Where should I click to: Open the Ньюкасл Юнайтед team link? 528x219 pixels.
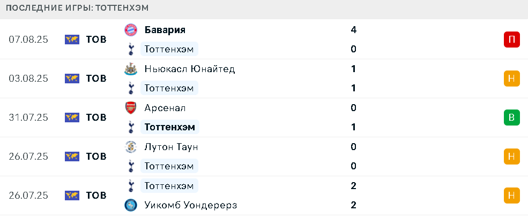[190, 69]
